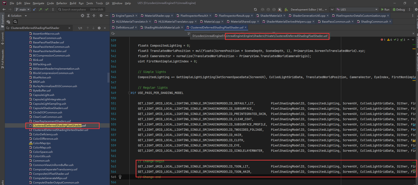The height and width of the screenshot is (185, 418).
Task: Commit changes via the green checkmark toolbar icon
Action: (46, 9)
